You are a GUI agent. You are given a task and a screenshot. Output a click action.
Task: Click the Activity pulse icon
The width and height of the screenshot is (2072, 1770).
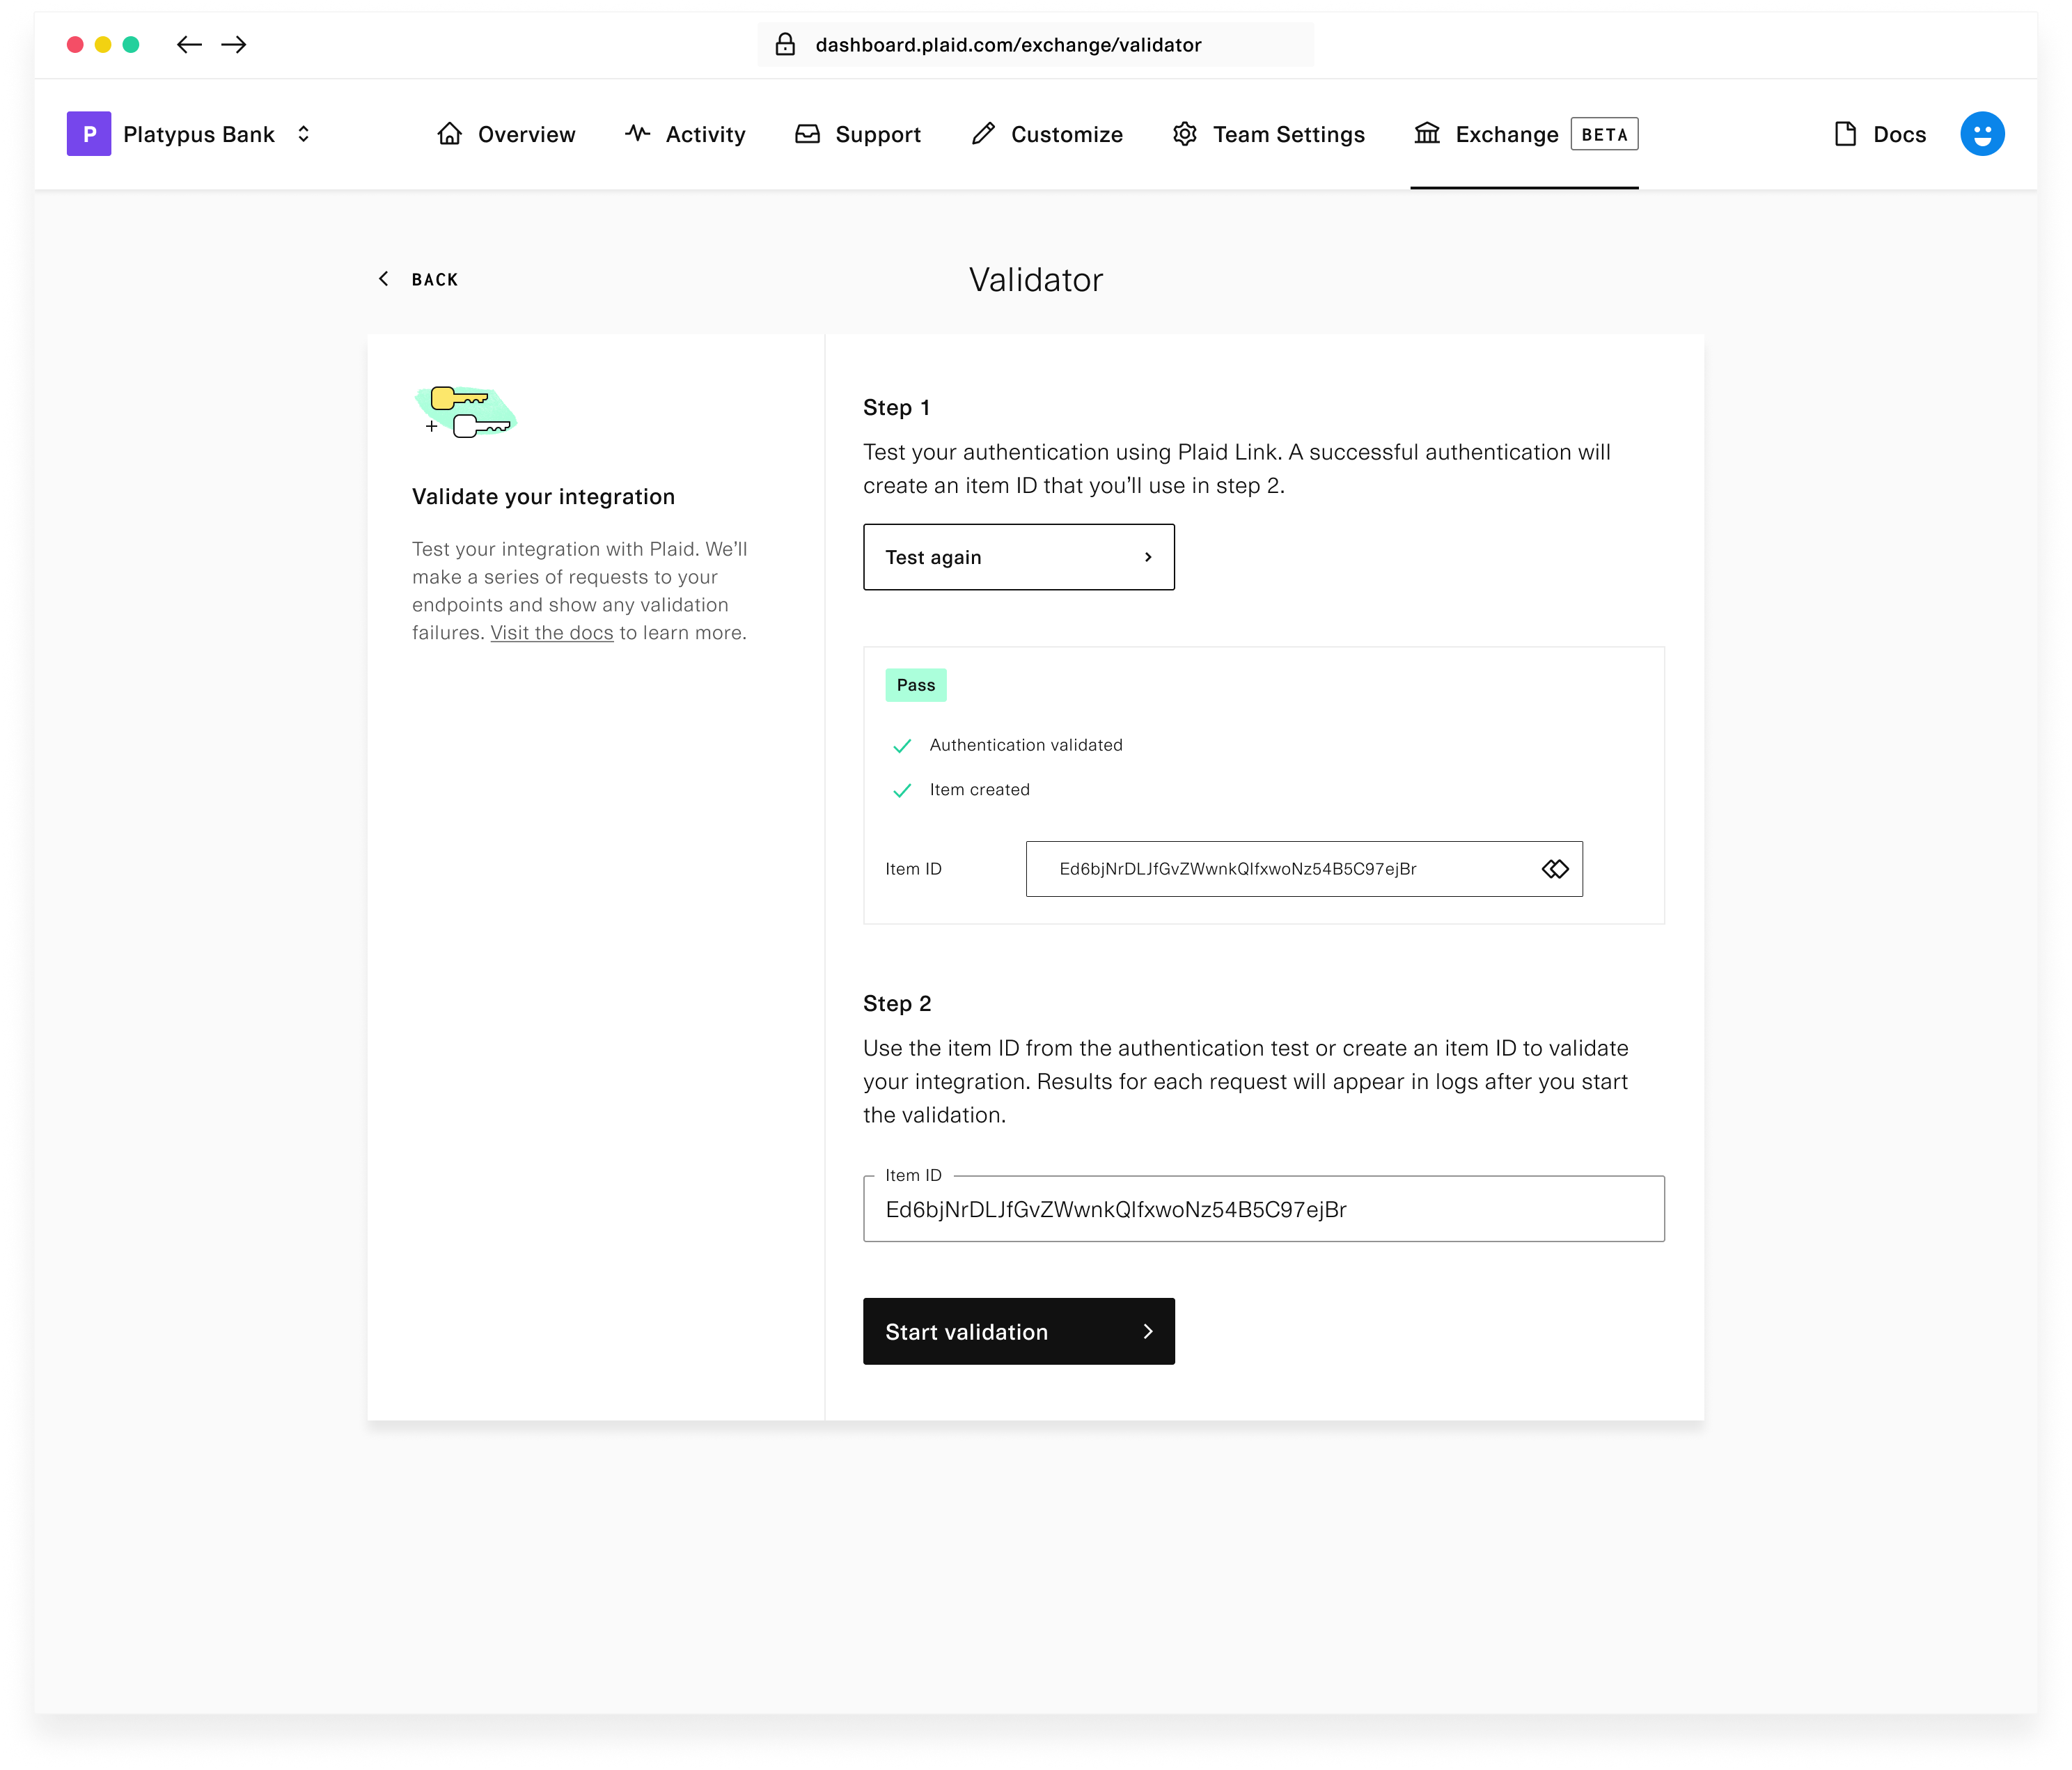pos(638,133)
